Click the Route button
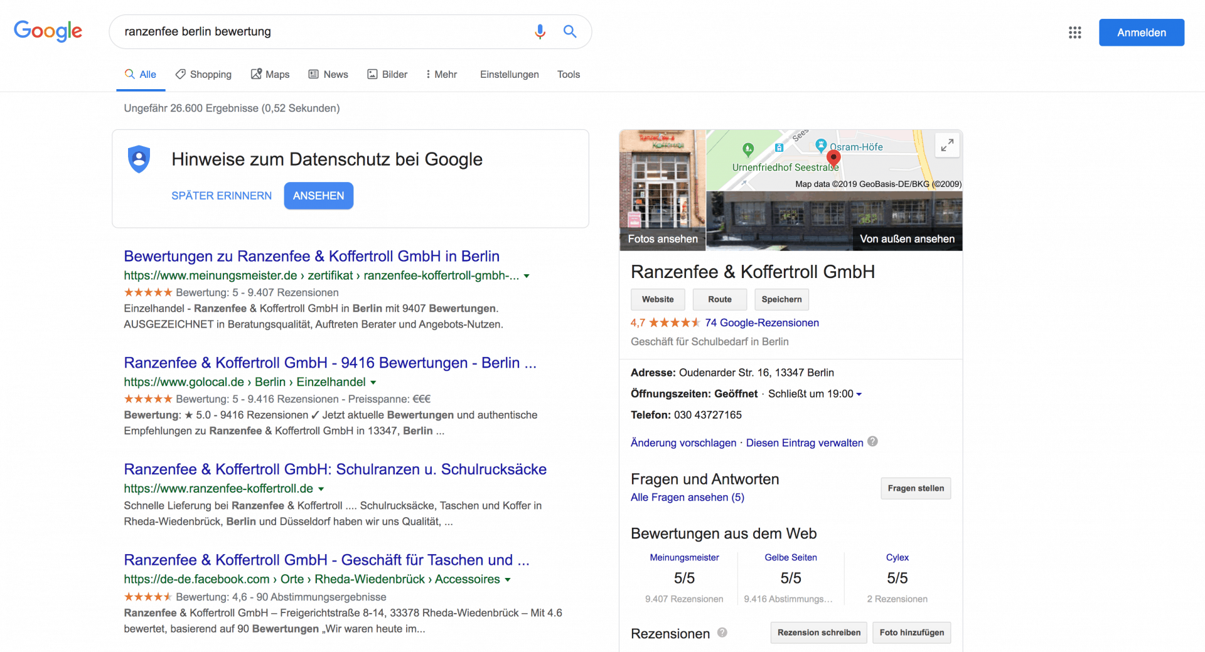Viewport: 1205px width, 652px height. (x=720, y=299)
